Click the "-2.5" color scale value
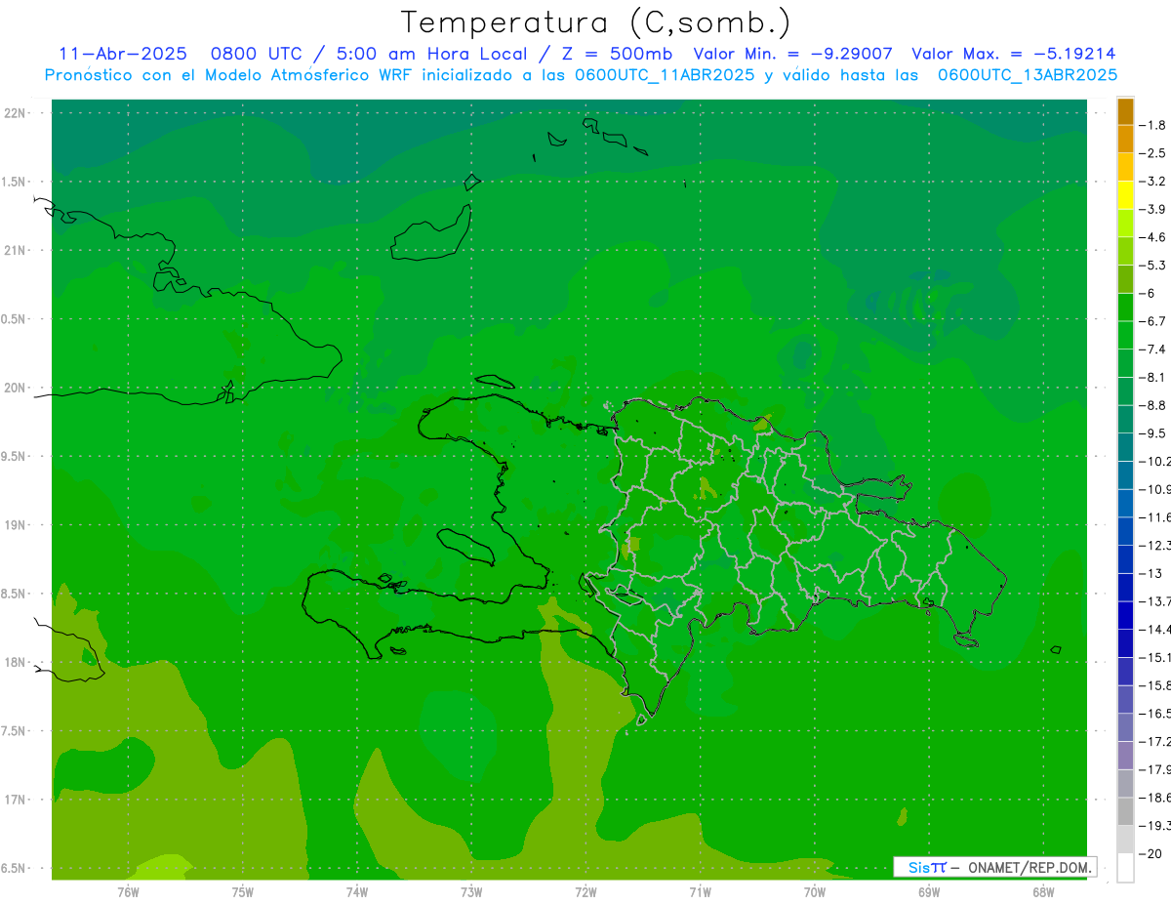 point(1152,153)
